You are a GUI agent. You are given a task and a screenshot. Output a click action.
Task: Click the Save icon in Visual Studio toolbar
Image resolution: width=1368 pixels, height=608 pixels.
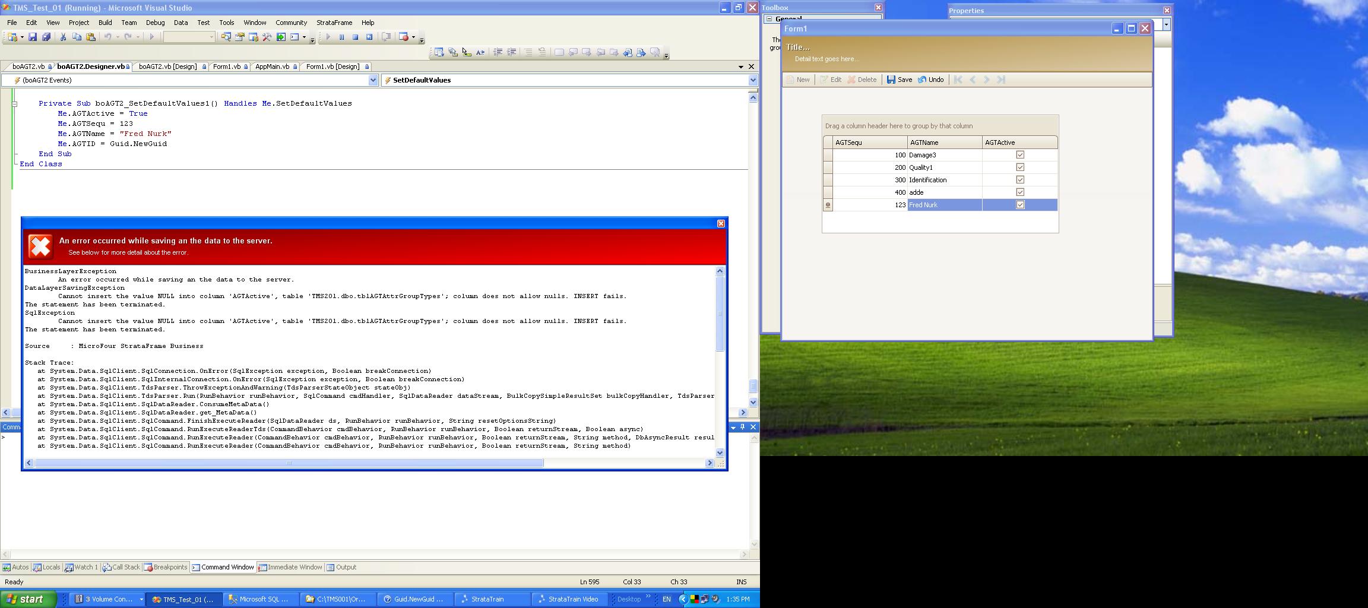click(x=33, y=37)
